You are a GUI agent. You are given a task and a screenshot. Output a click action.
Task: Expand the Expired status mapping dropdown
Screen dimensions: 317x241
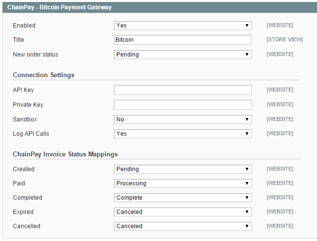tap(183, 212)
